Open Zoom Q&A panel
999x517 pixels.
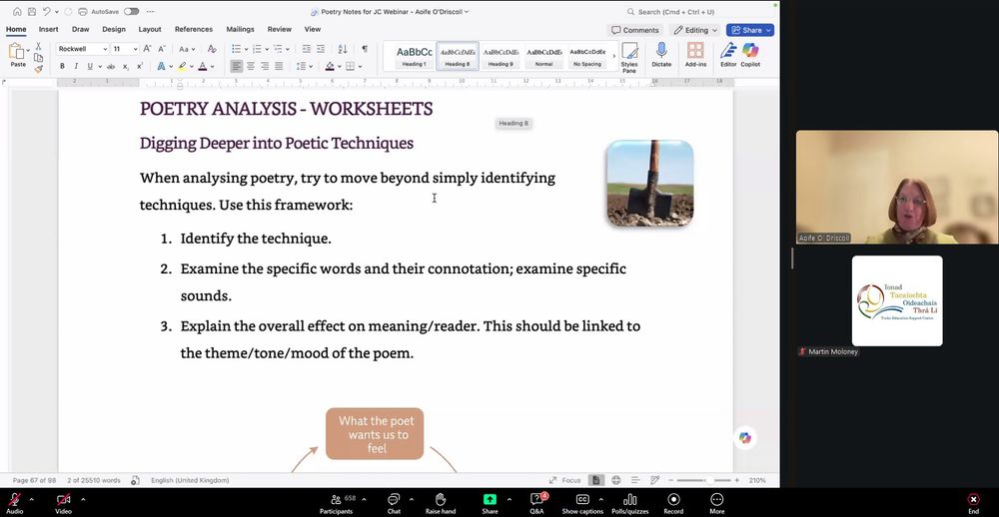point(536,502)
